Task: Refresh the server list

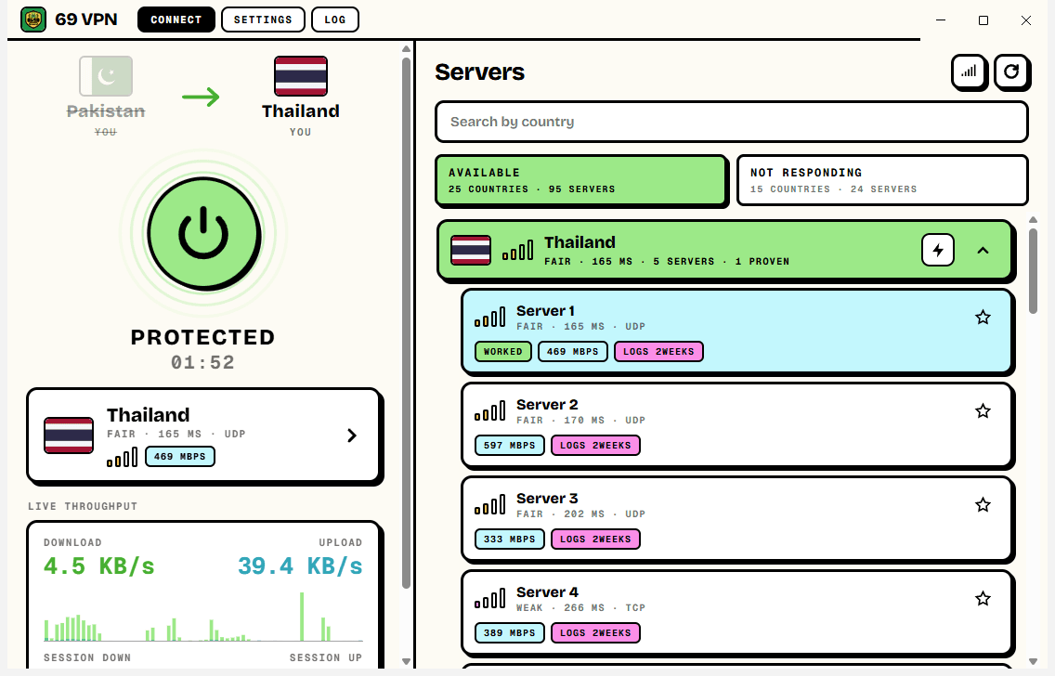Action: pos(1011,71)
